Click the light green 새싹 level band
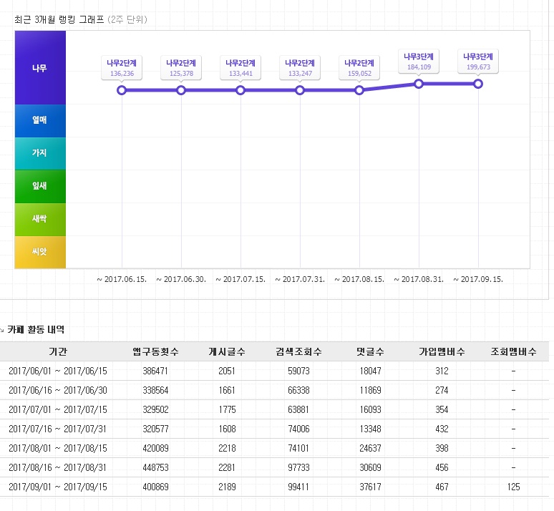This screenshot has width=554, height=511. coord(40,219)
